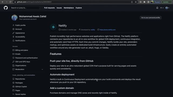This screenshot has width=173, height=97.
Task: Toggle the browser side panel icon
Action: click(x=148, y=2)
